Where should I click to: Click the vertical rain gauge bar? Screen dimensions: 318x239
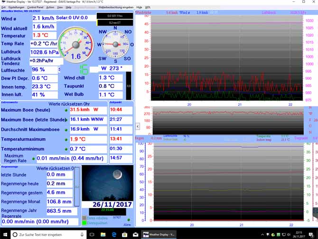click(x=77, y=186)
